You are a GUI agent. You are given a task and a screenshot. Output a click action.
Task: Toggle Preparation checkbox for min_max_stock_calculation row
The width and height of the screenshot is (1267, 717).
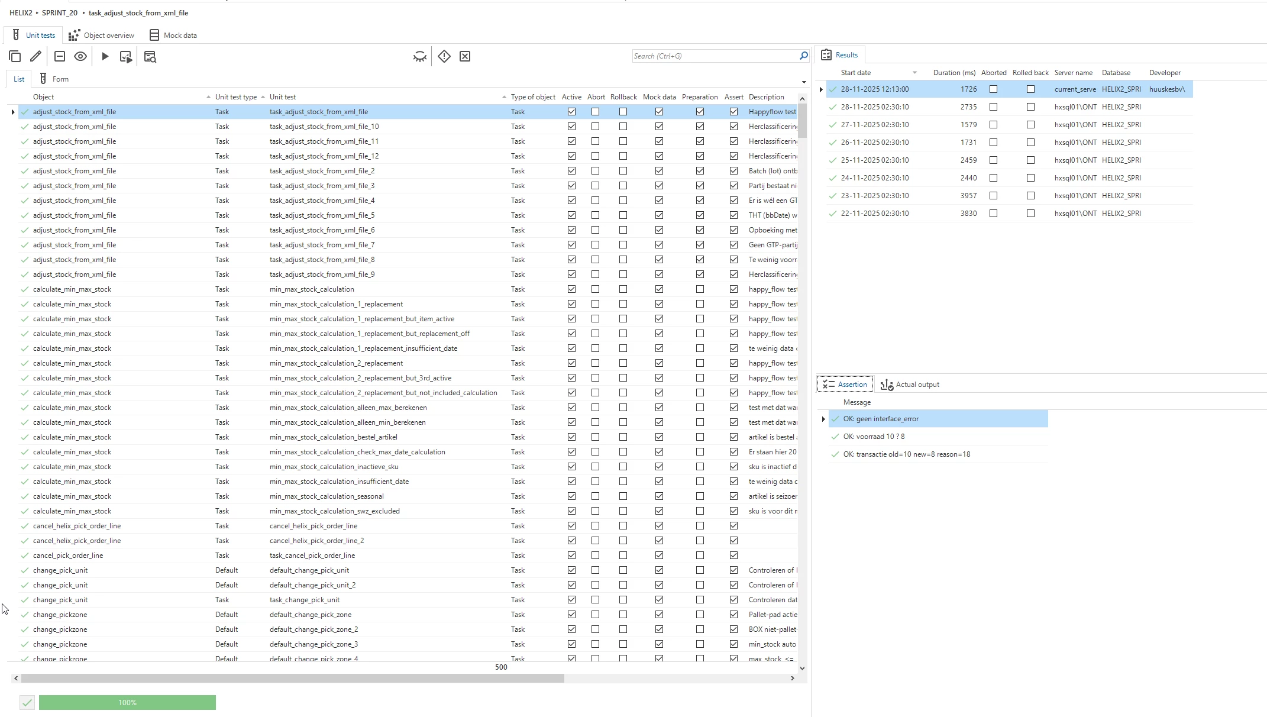point(700,289)
